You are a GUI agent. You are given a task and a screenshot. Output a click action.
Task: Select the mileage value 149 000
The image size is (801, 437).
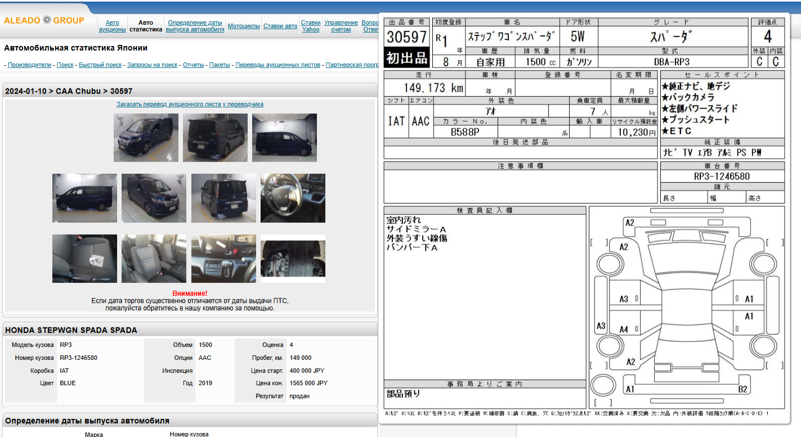pyautogui.click(x=301, y=358)
